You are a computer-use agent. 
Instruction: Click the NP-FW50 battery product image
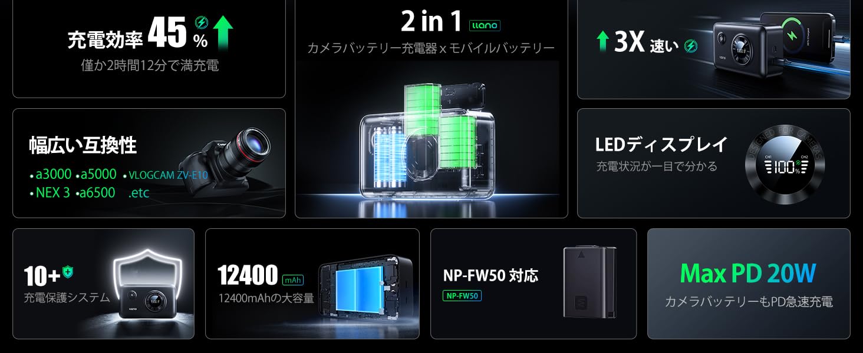[x=590, y=282]
